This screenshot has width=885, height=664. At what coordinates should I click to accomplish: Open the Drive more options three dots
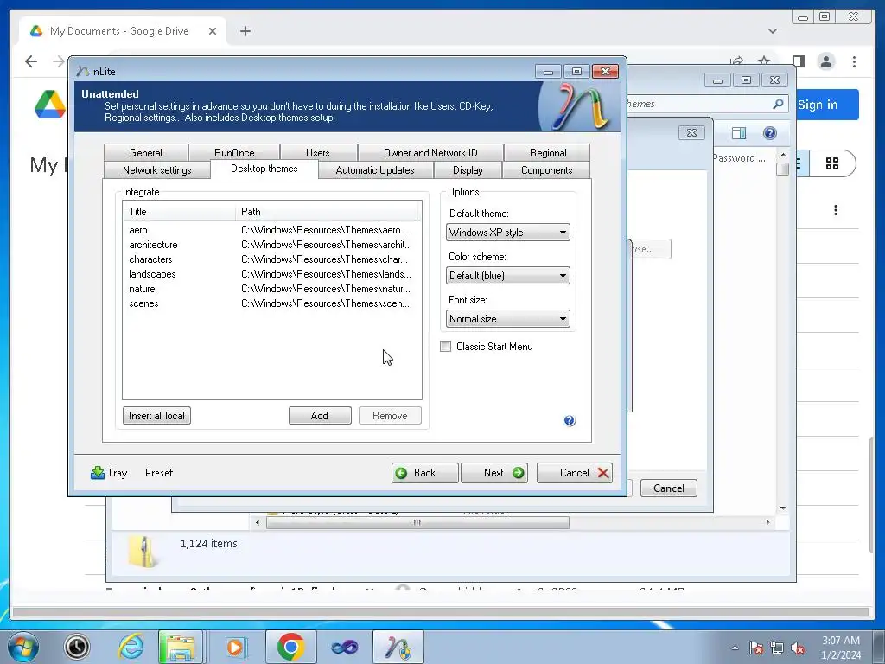pyautogui.click(x=836, y=211)
